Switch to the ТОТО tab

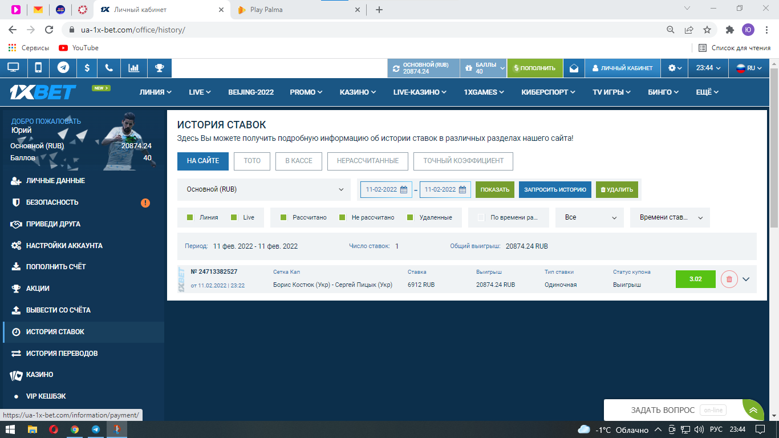click(x=251, y=161)
